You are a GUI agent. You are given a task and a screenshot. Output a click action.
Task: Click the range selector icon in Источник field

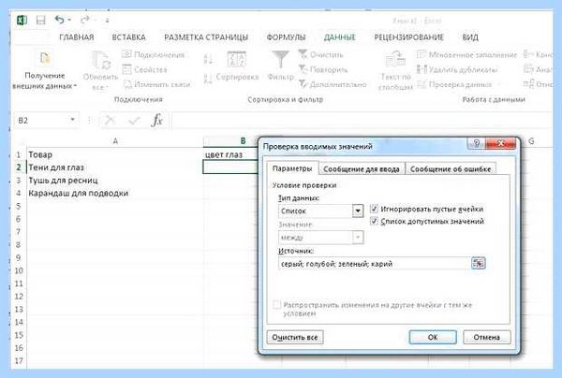[478, 263]
